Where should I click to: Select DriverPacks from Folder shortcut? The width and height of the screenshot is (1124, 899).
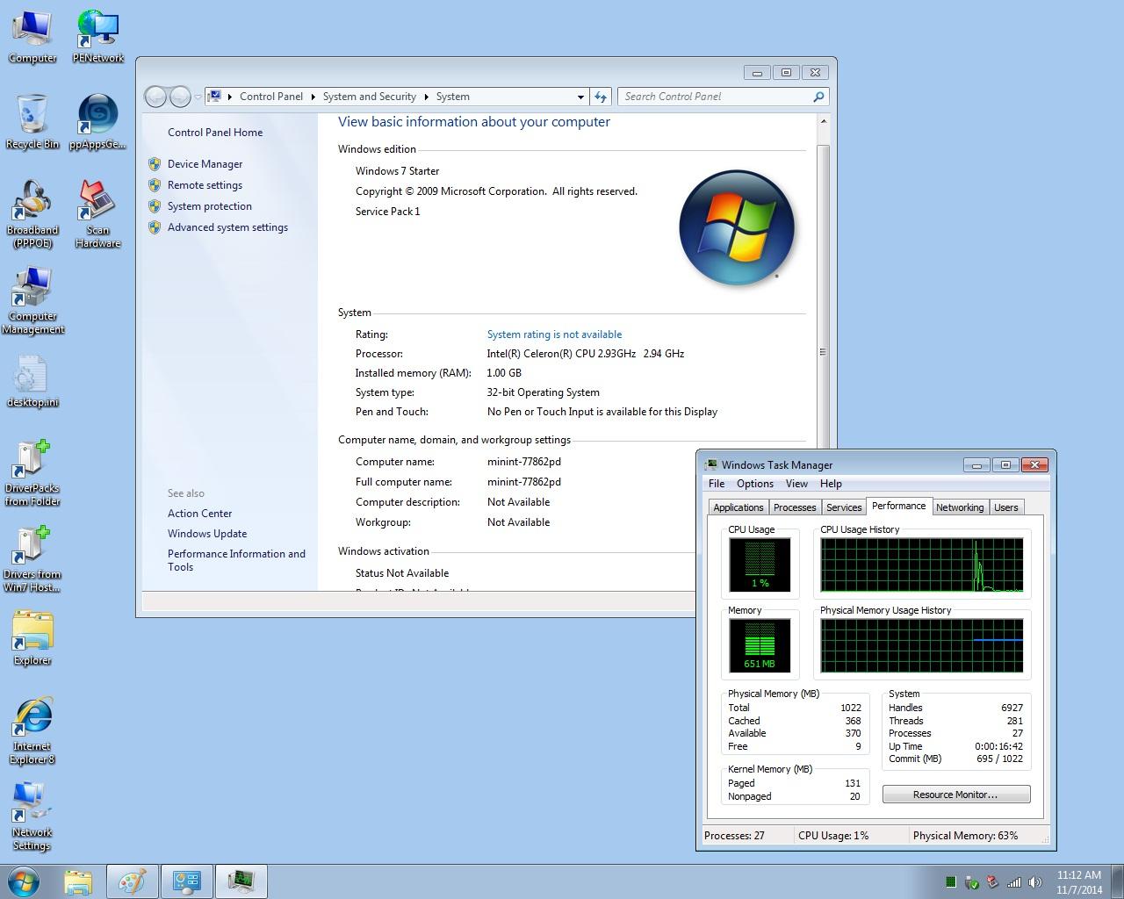coord(32,472)
